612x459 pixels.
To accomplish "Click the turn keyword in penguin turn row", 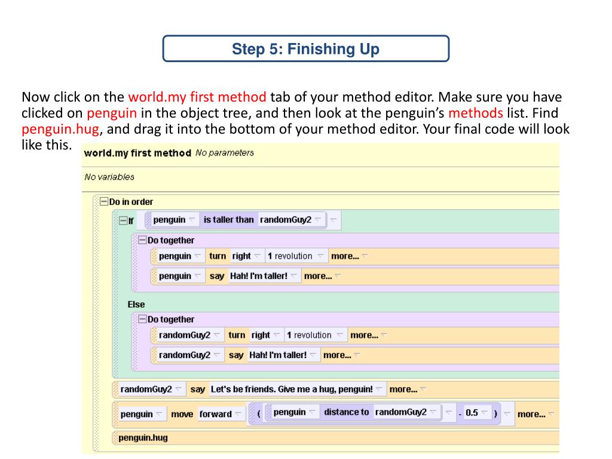I will [218, 256].
